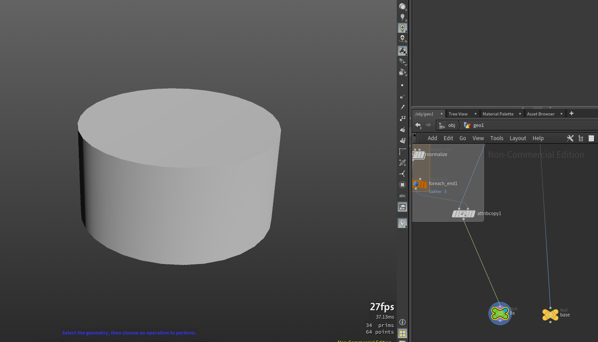Open the Tools menu in network editor
The image size is (598, 342).
tap(497, 138)
